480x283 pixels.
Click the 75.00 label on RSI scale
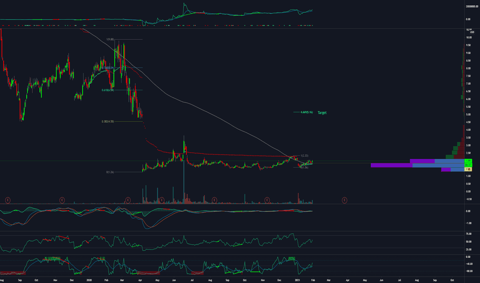[469, 234]
